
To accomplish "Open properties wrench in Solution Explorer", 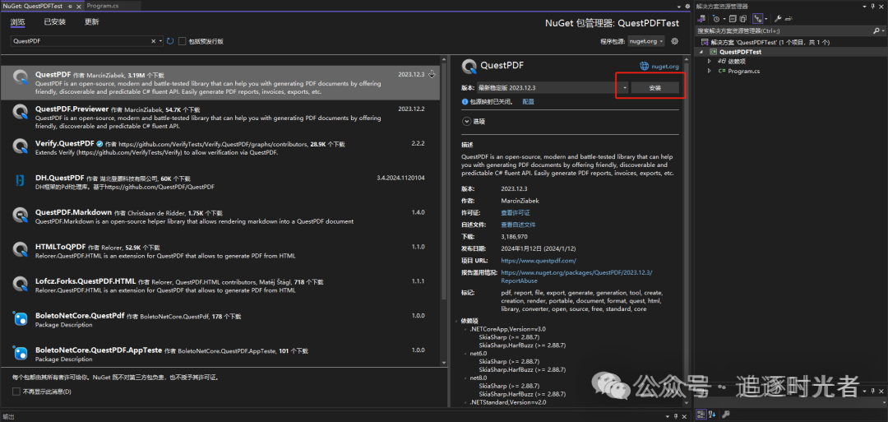I will click(778, 19).
